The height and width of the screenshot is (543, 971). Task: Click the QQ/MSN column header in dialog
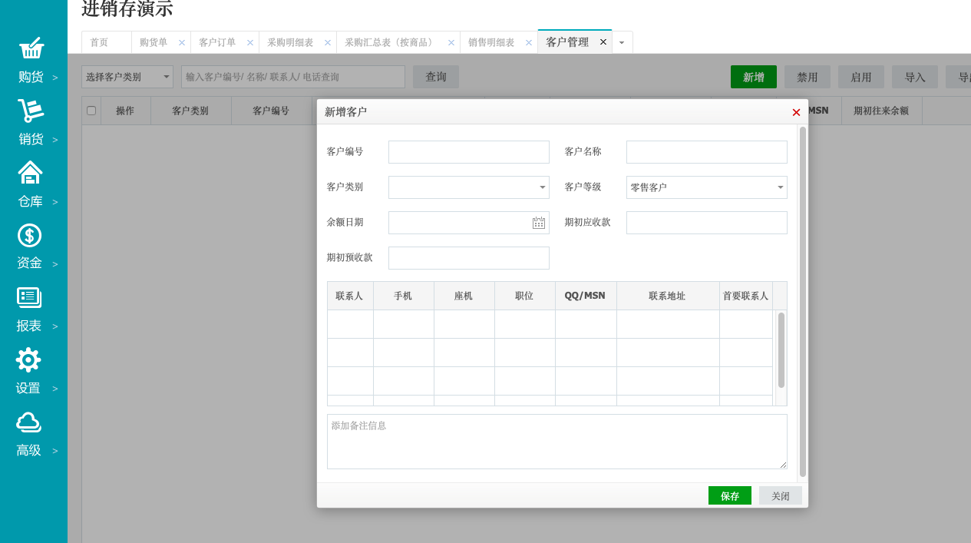tap(586, 296)
